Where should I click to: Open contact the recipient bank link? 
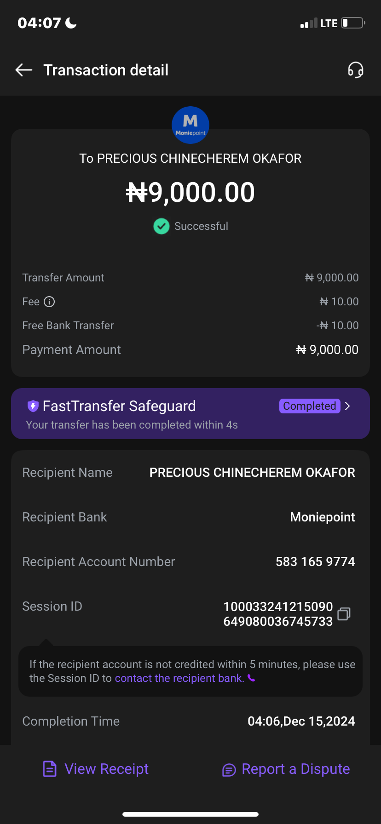[179, 678]
